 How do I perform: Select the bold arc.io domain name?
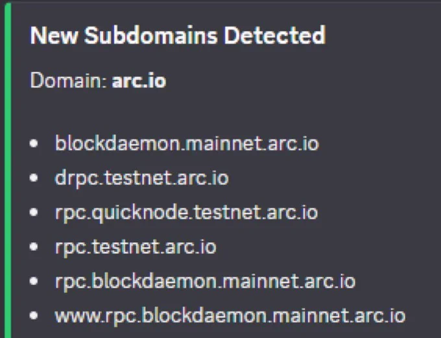click(139, 81)
